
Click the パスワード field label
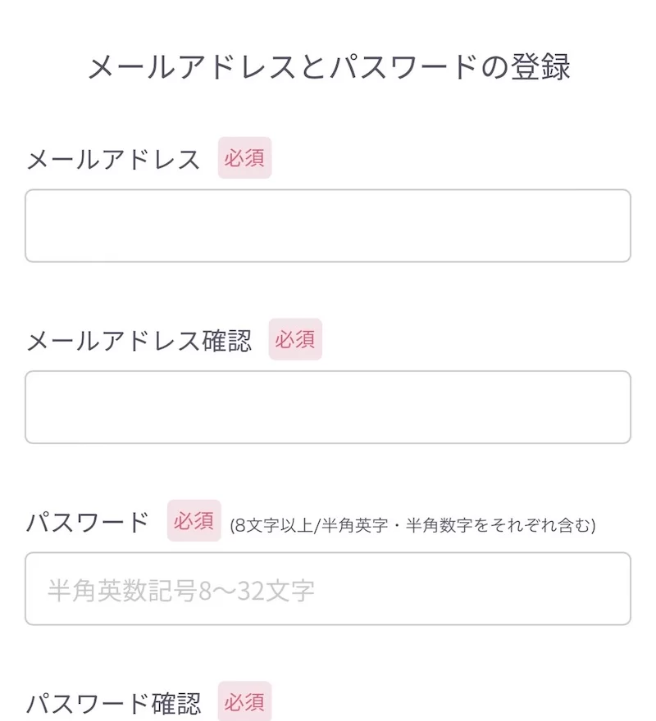88,522
